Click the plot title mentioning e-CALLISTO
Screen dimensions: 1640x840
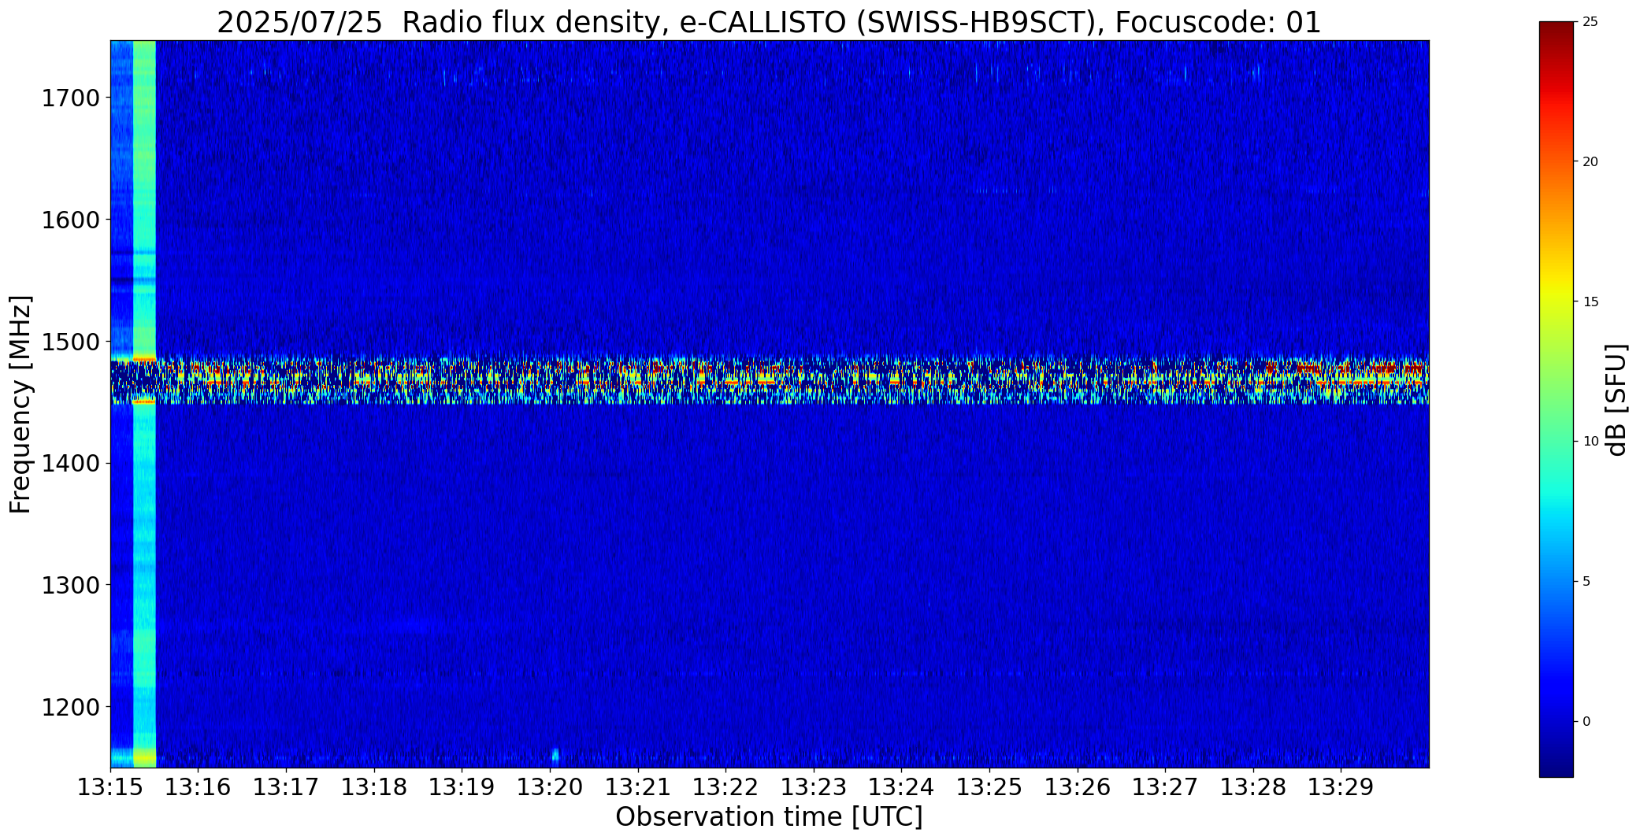[x=769, y=22]
